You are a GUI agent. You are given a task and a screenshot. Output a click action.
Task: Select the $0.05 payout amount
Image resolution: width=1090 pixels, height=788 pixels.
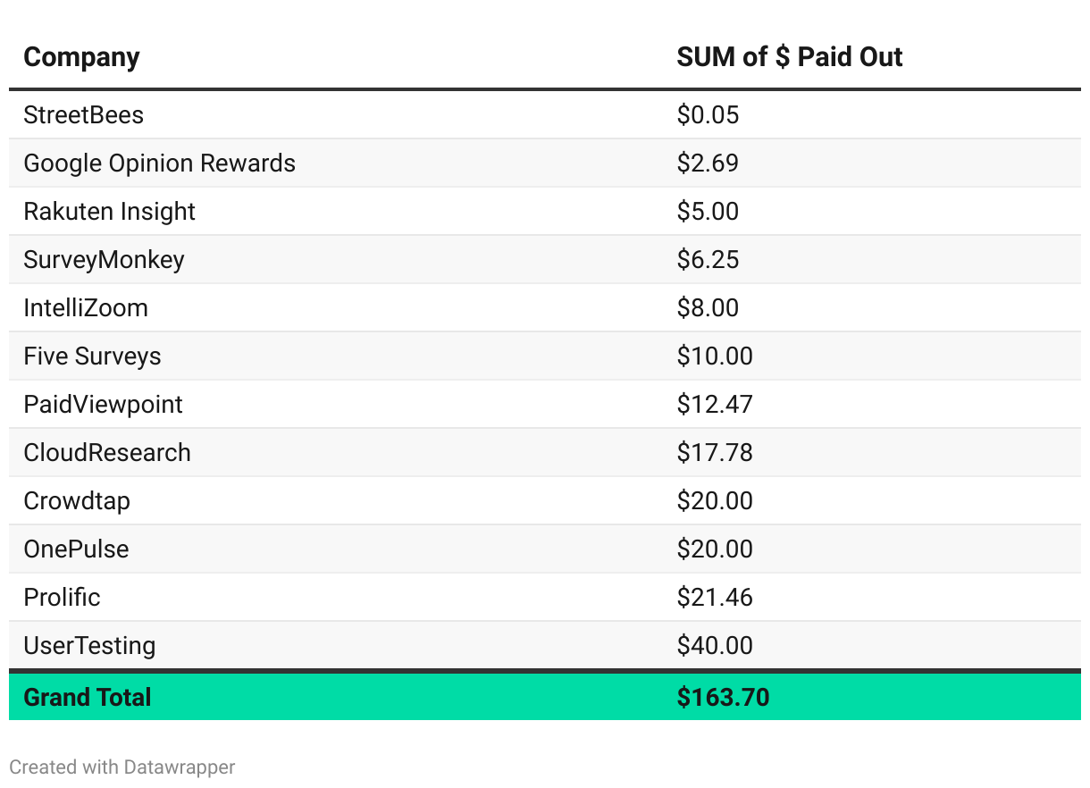click(x=708, y=115)
